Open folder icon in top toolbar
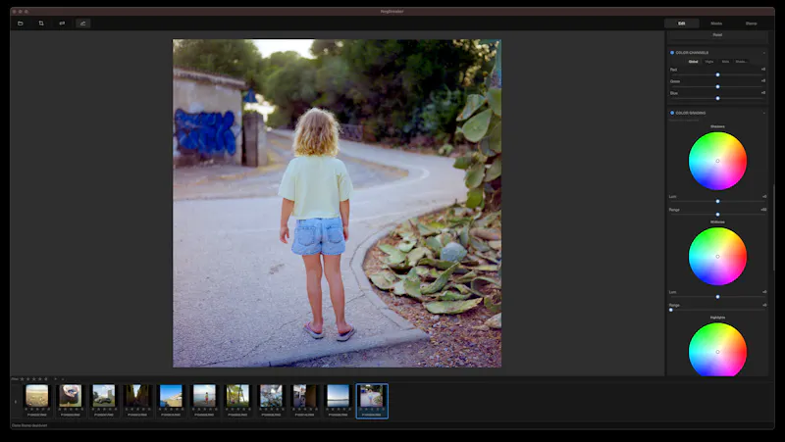 [21, 24]
